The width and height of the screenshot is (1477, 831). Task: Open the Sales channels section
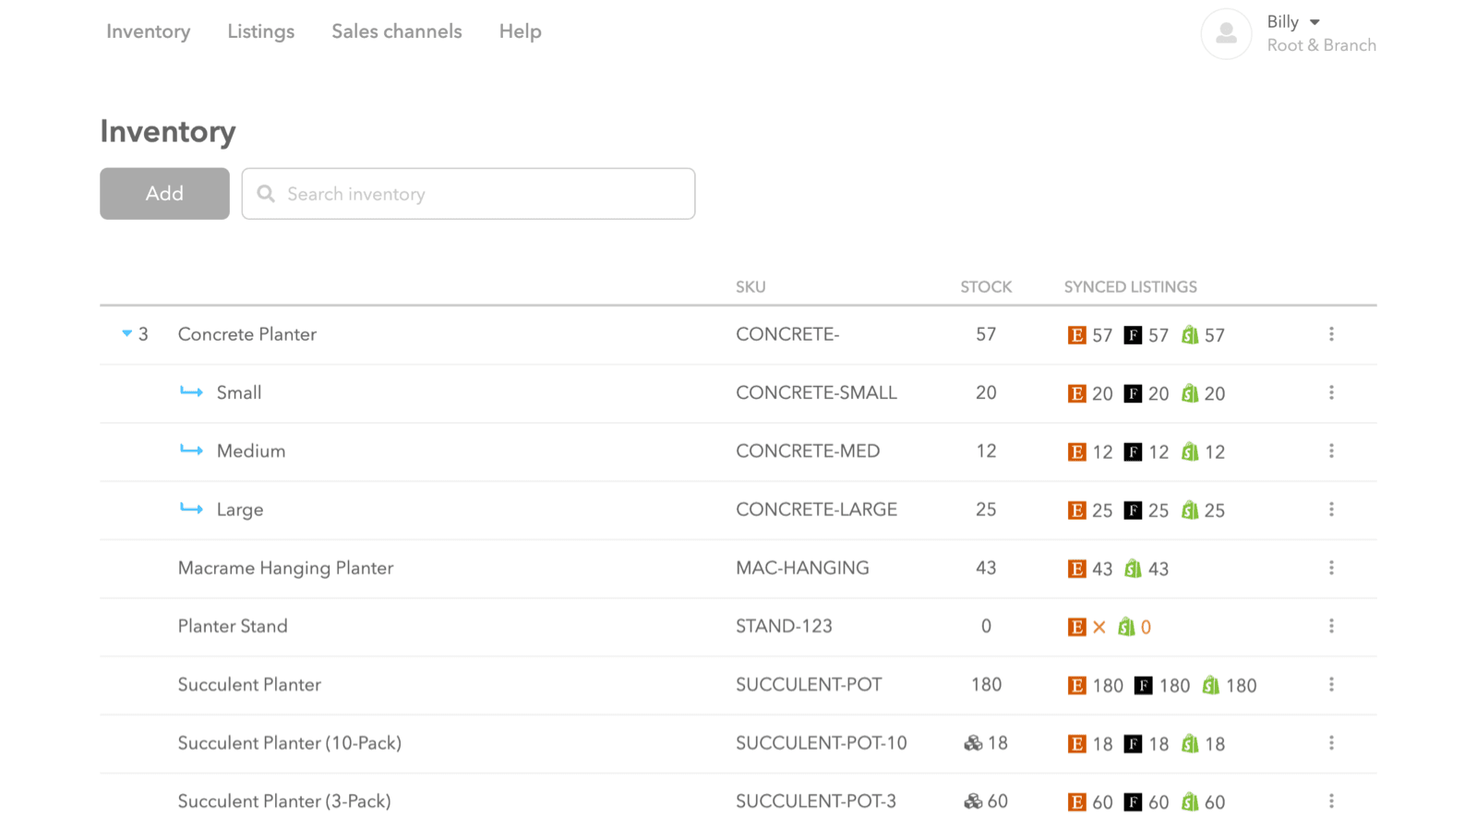click(x=396, y=30)
